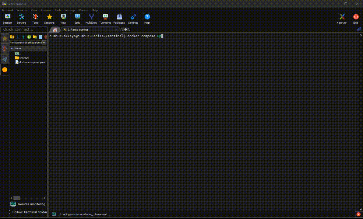
Task: Click the file list horizontal scrollbar thumb
Action: coord(17,198)
